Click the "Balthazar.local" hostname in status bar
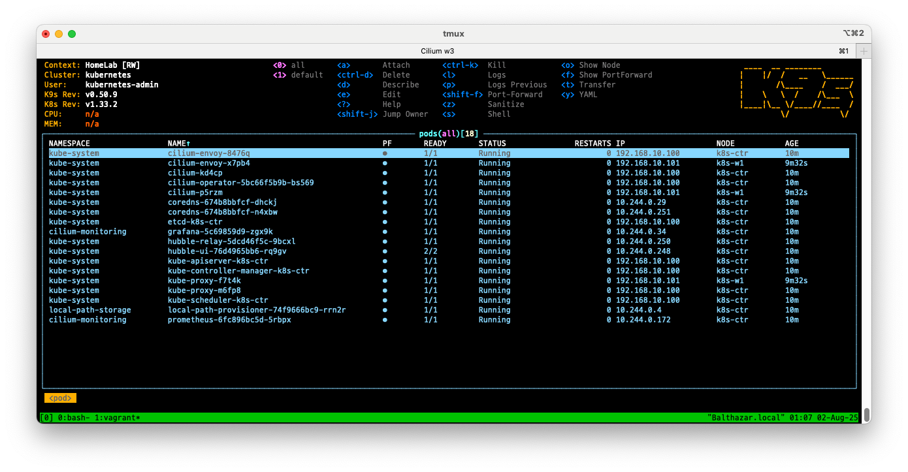The height and width of the screenshot is (472, 908). [x=745, y=417]
